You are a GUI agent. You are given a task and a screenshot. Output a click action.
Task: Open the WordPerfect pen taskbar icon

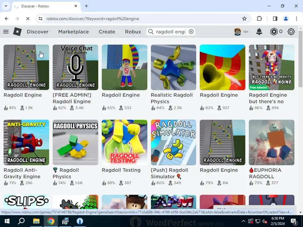(80, 221)
